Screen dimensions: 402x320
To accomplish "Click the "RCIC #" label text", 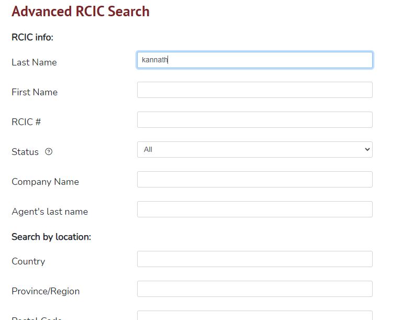I will (26, 122).
